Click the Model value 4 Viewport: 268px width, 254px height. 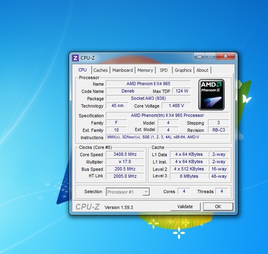coord(168,123)
